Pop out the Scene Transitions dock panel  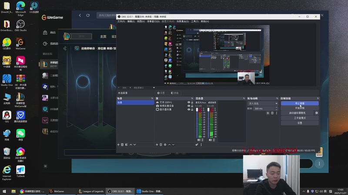(x=277, y=98)
